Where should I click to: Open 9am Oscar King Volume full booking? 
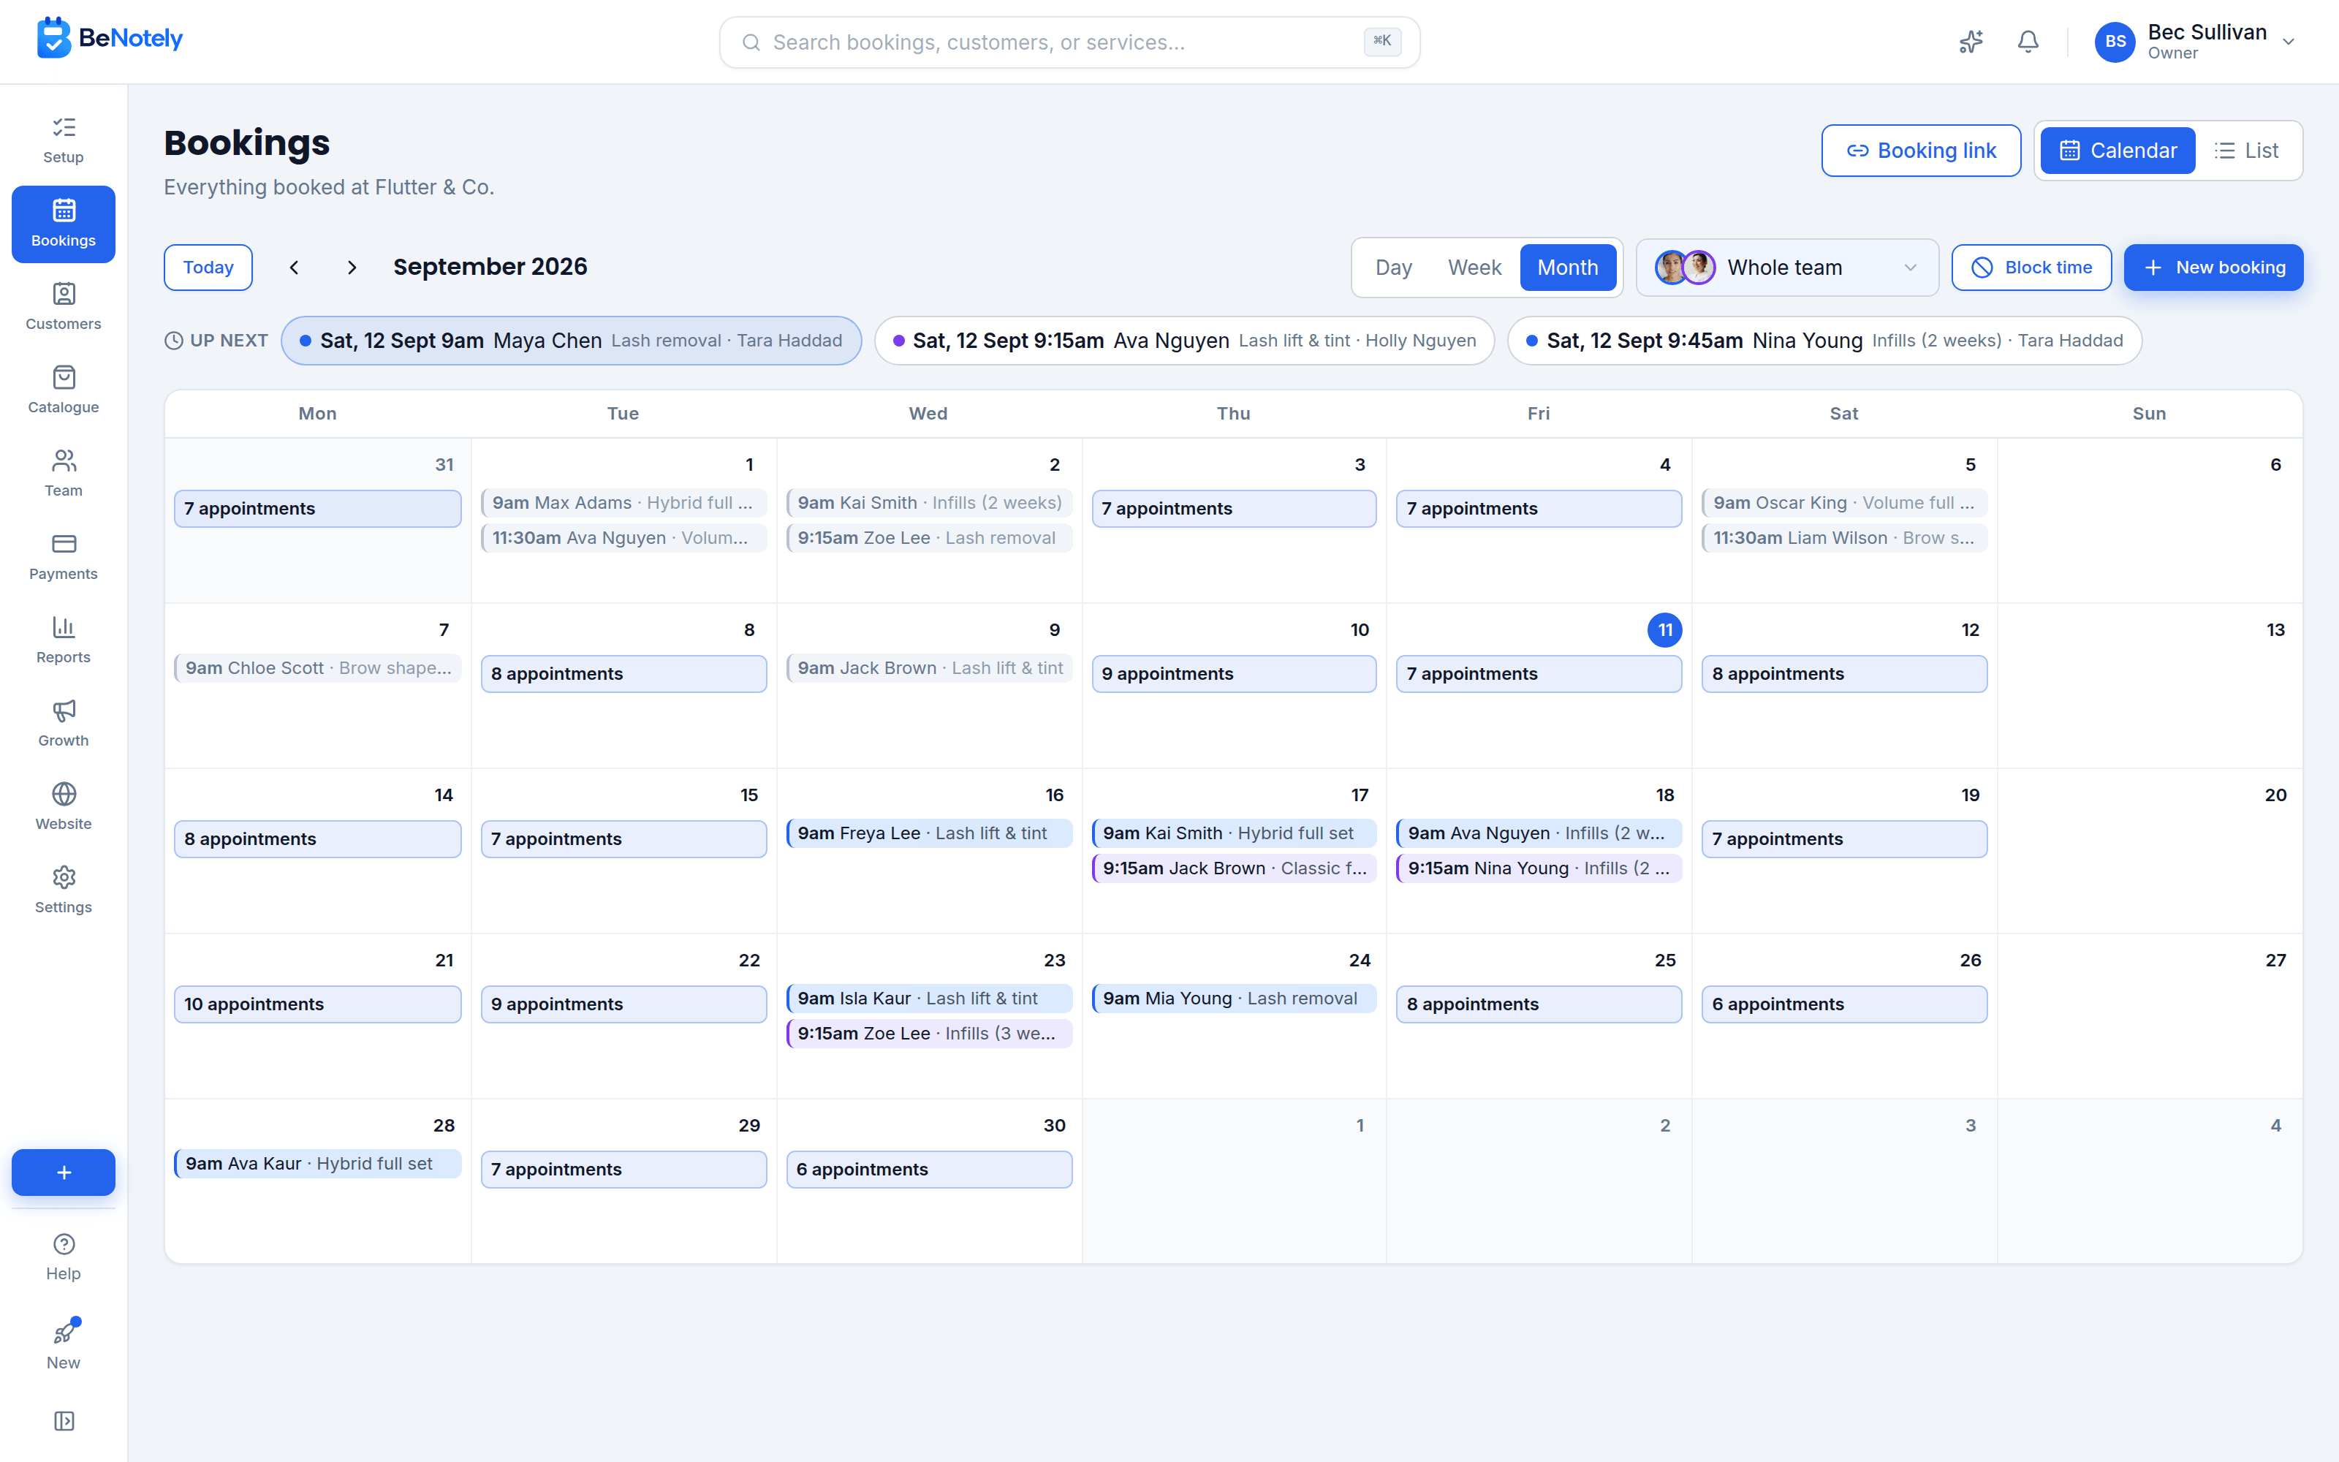tap(1844, 503)
